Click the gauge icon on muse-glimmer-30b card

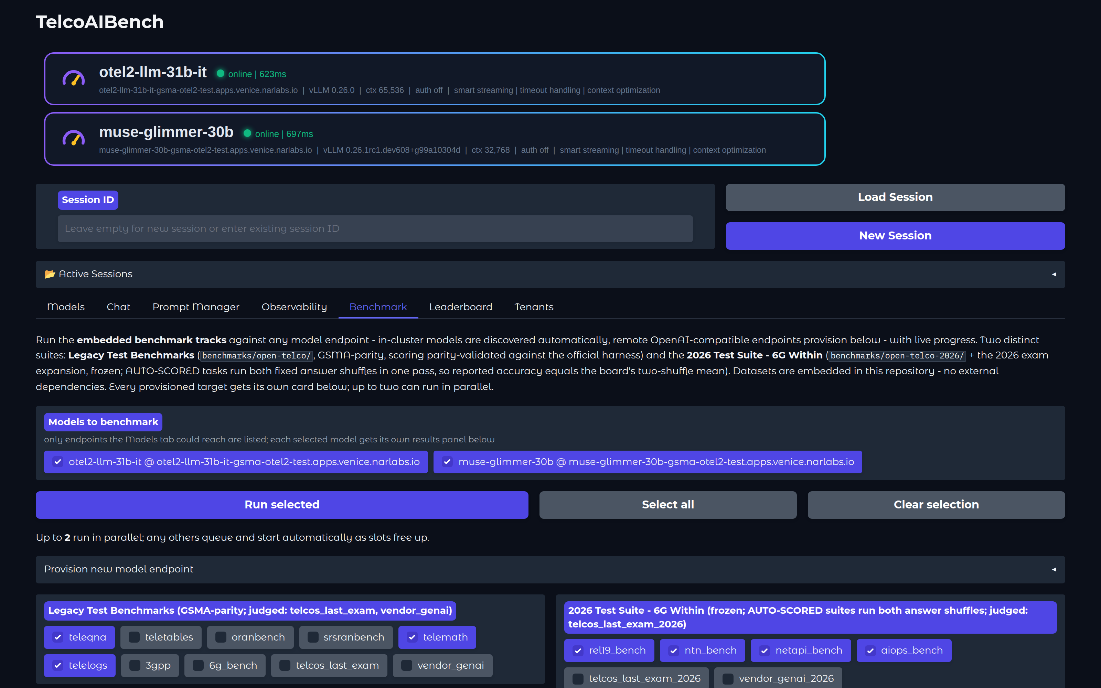[73, 138]
